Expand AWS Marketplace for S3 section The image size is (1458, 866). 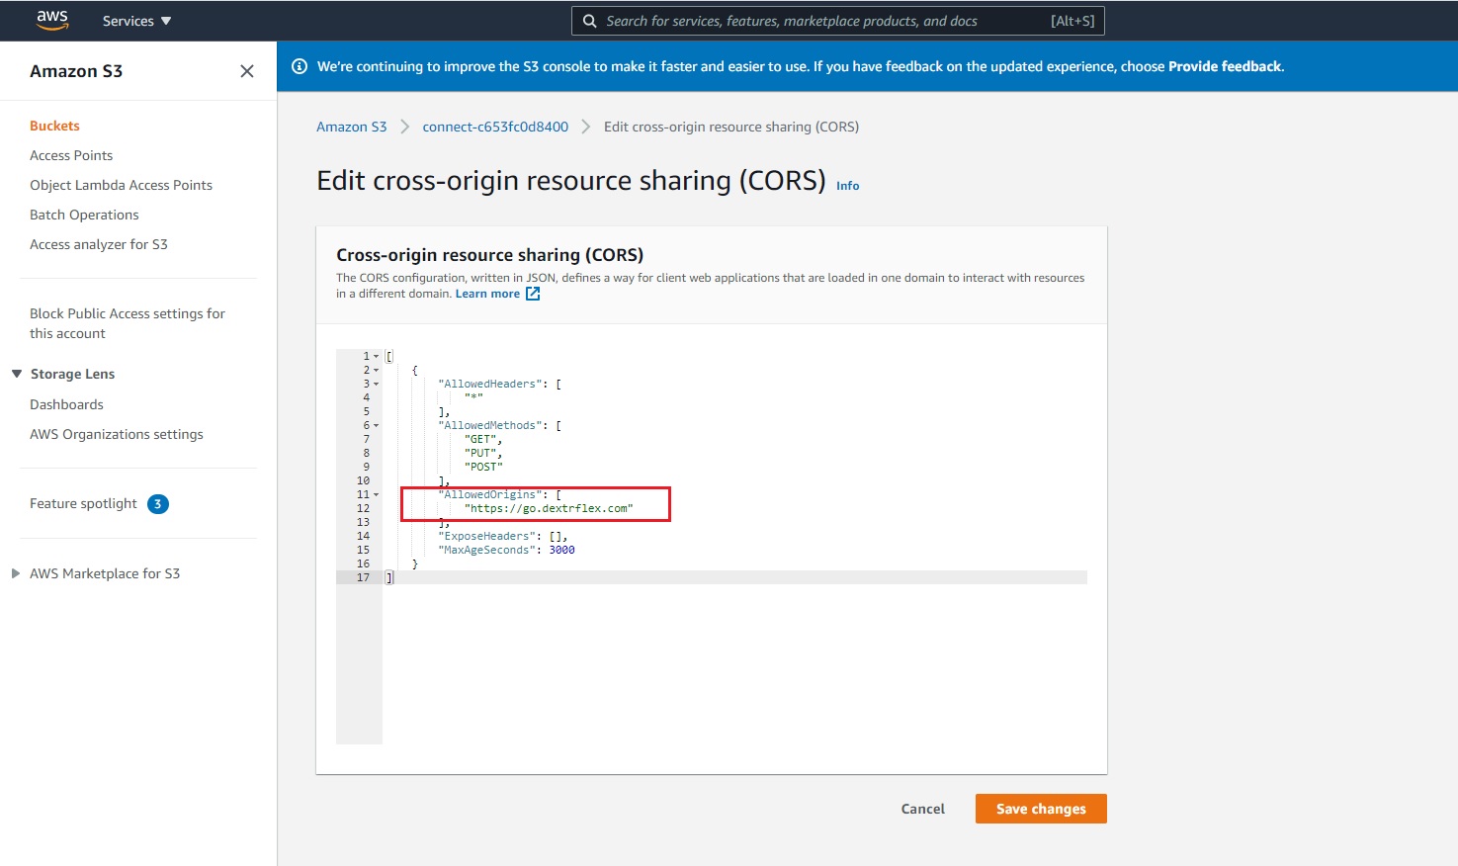point(16,573)
